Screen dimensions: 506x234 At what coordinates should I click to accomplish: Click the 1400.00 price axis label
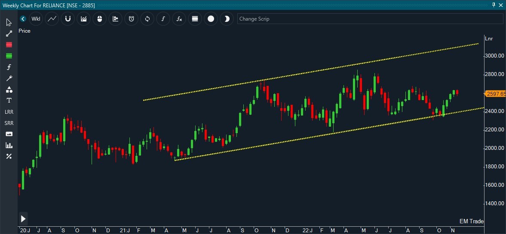point(494,204)
